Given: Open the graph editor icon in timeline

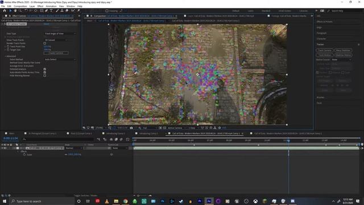Looking at the screenshot, I should pyautogui.click(x=127, y=139).
